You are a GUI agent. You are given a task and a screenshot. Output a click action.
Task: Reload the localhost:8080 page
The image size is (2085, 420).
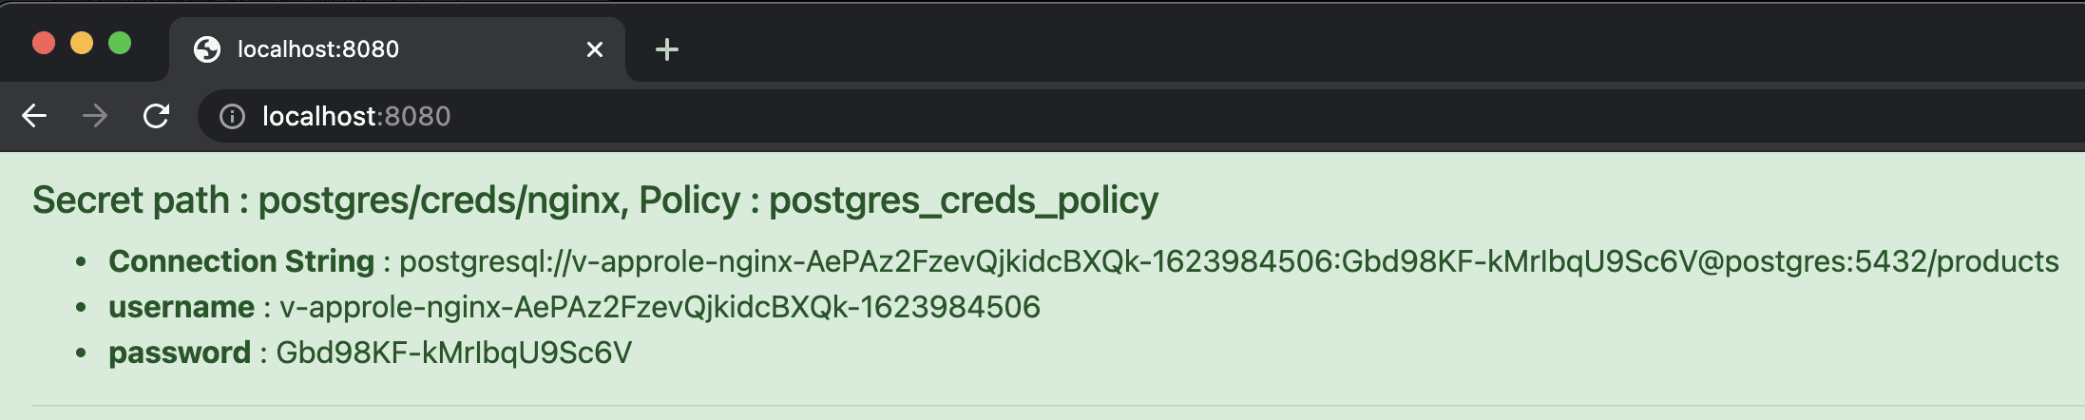click(156, 116)
